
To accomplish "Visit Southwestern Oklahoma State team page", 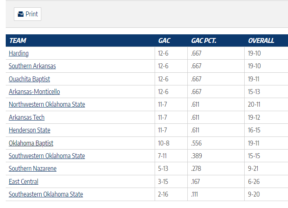I will click(47, 156).
